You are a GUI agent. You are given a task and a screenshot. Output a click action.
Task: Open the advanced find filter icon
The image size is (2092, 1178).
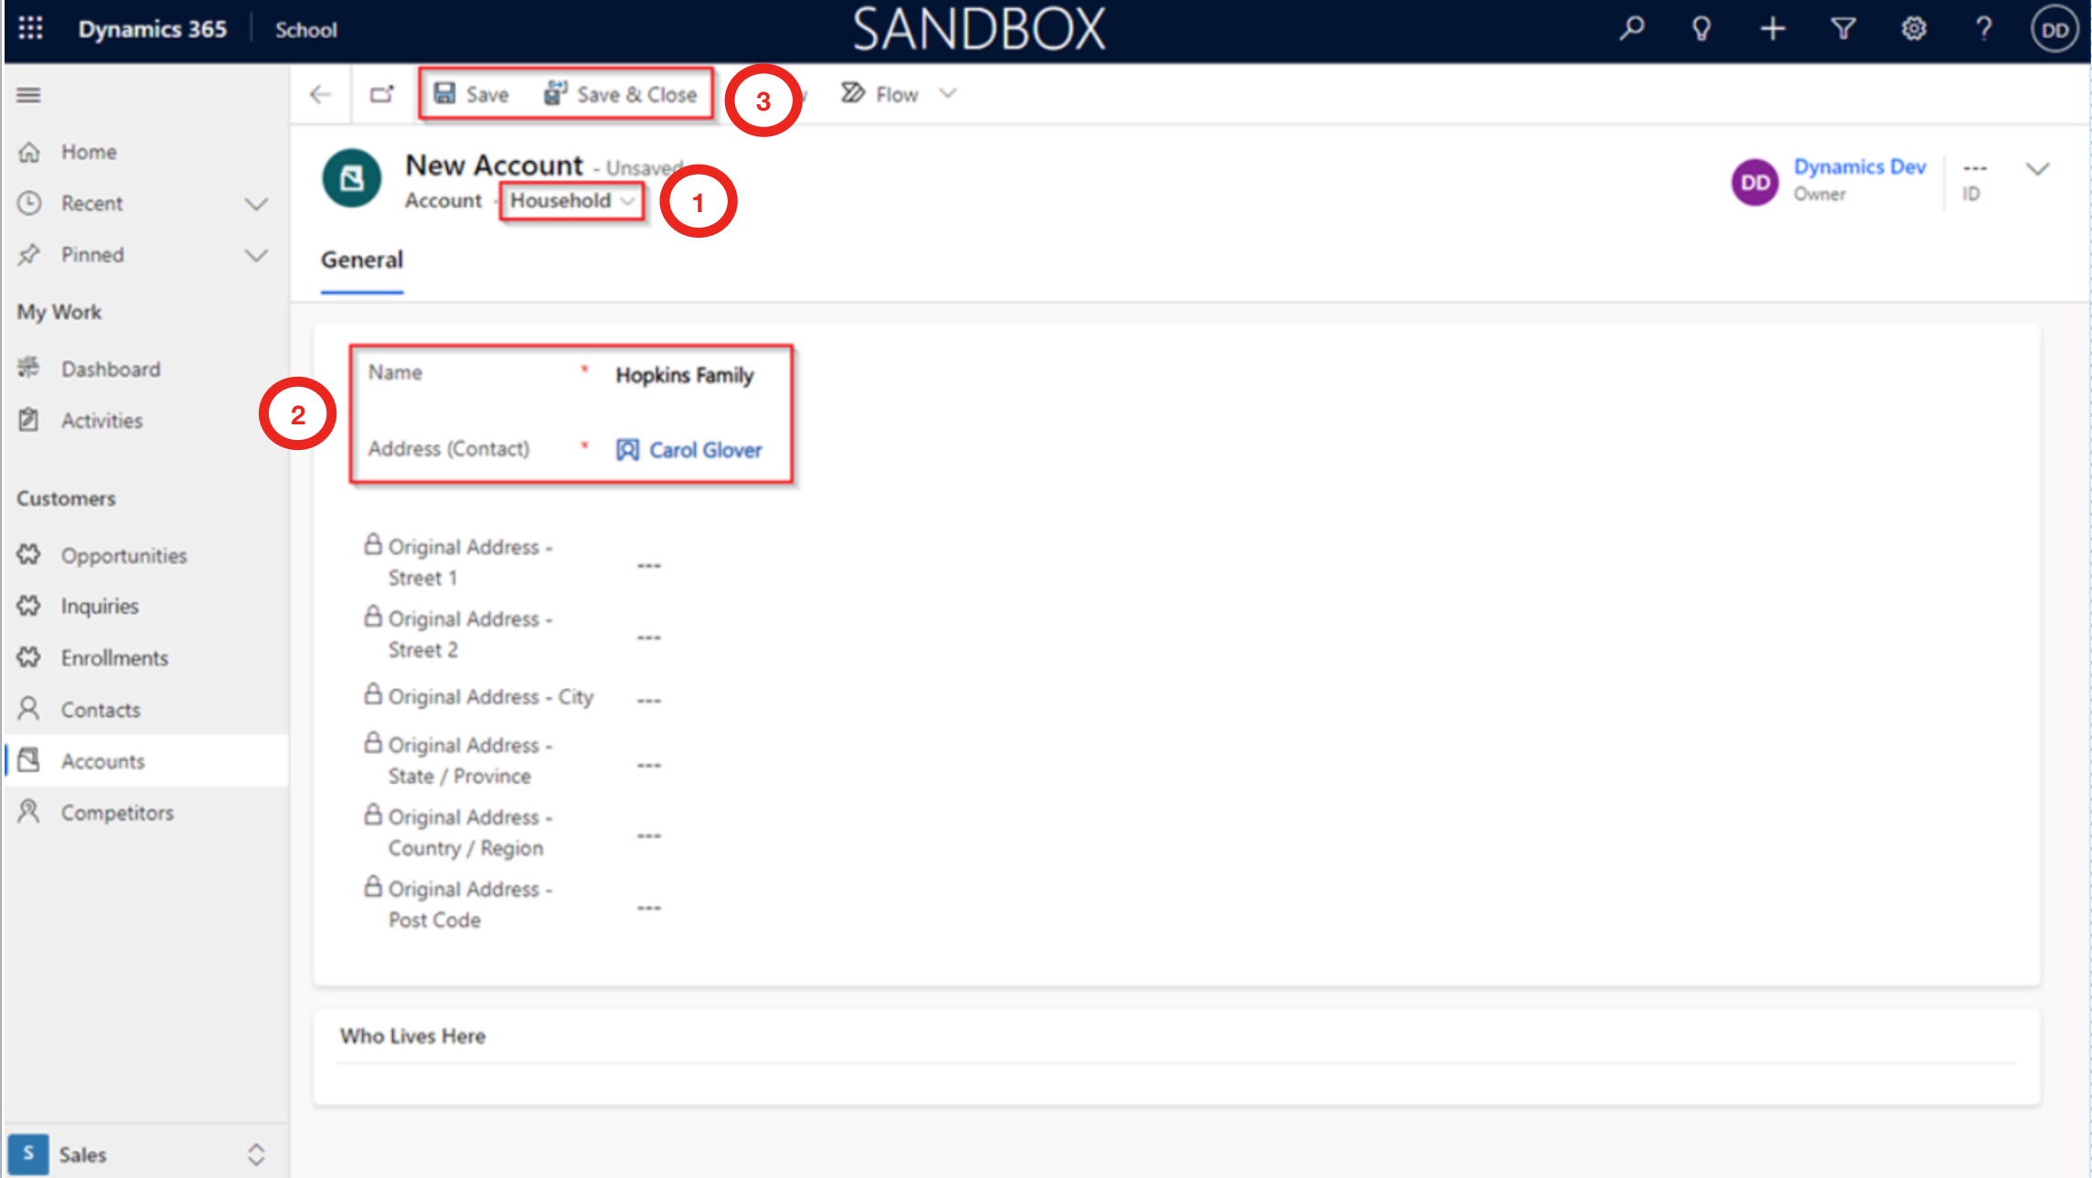click(x=1842, y=29)
